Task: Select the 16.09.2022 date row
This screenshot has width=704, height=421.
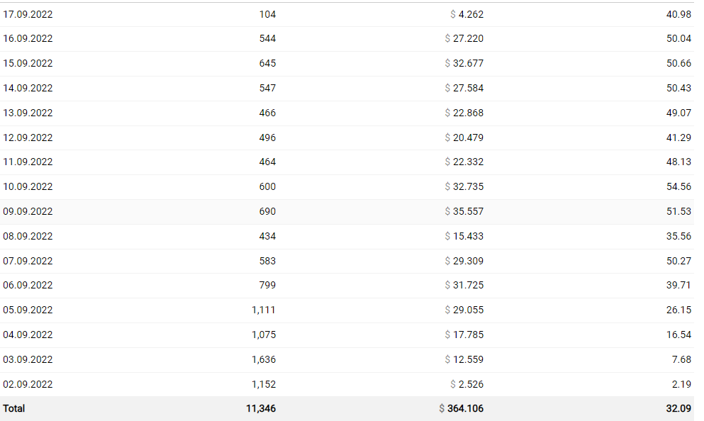Action: pyautogui.click(x=28, y=39)
